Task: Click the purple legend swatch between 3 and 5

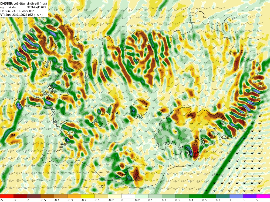Action: pyautogui.click(x=250, y=196)
